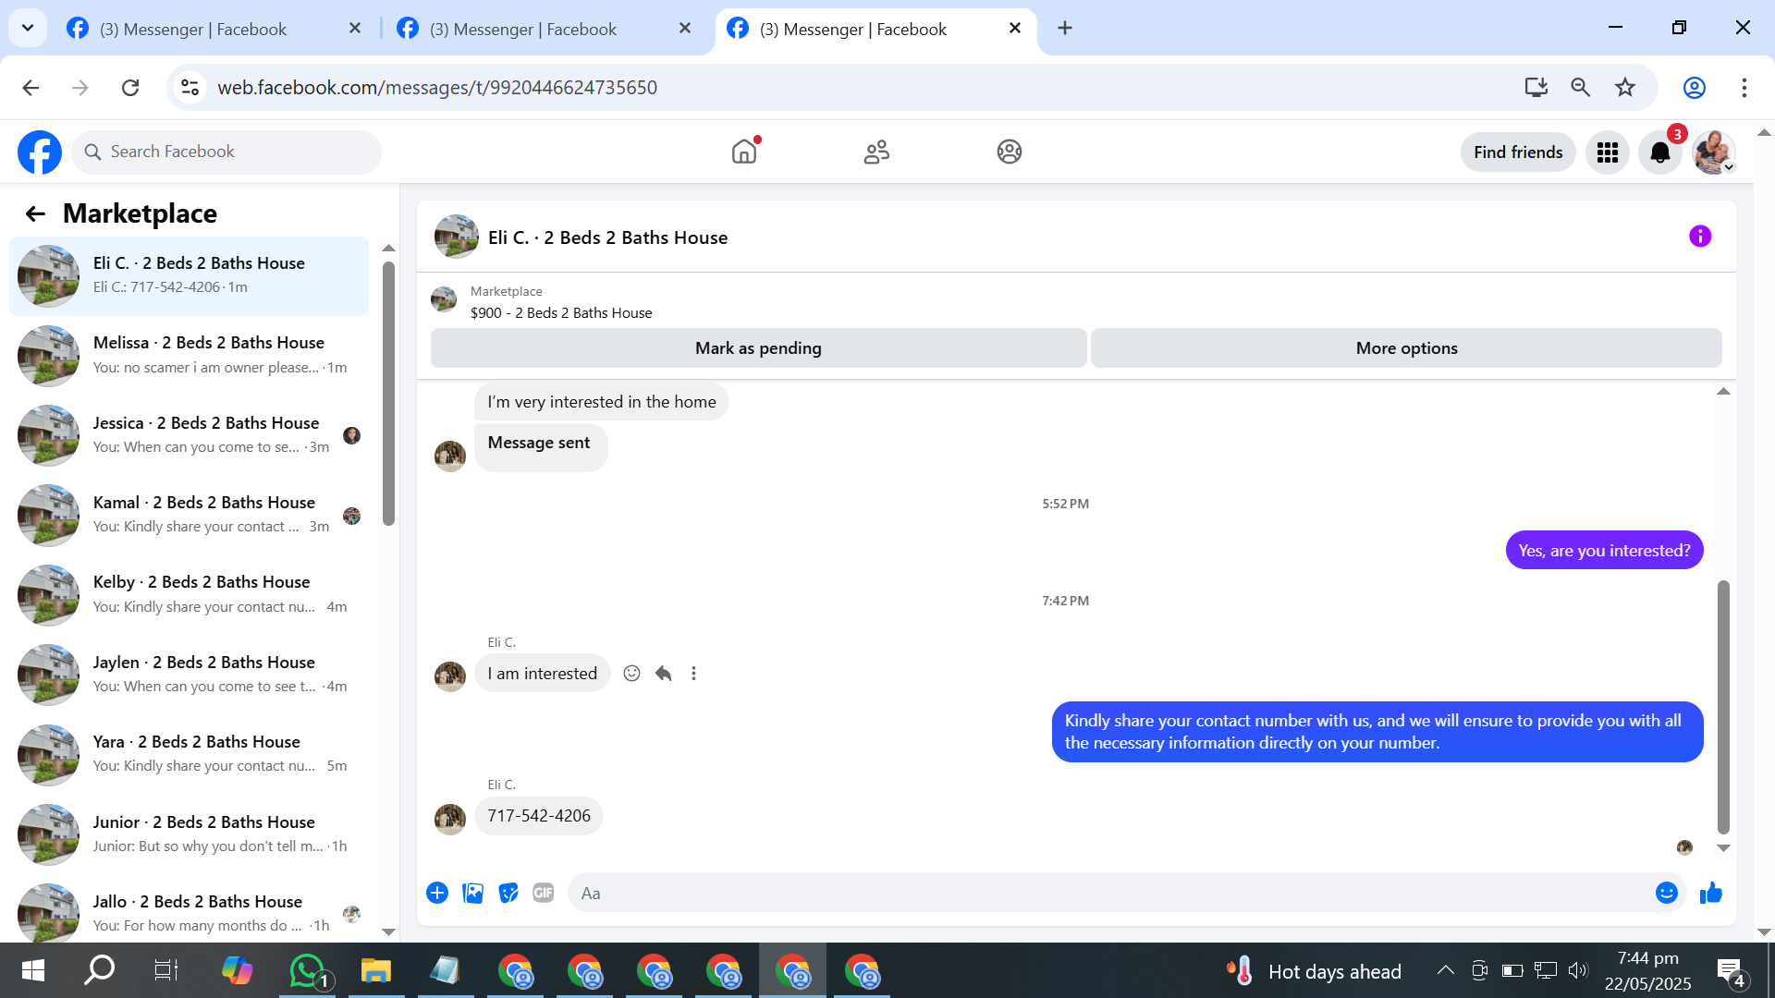This screenshot has width=1775, height=998.
Task: Open the Chrome three-dot menu
Action: pos(1744,88)
